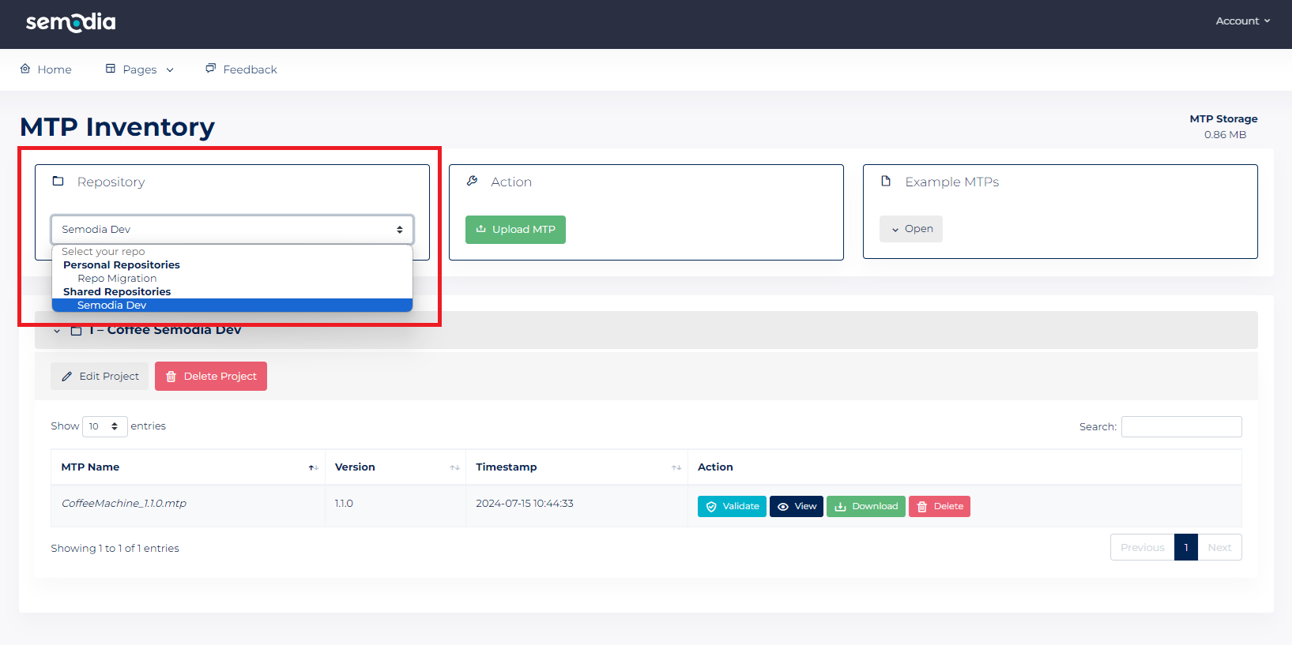Download CoffeeMachine_1.1.0.mtp
Viewport: 1292px width, 645px height.
pos(866,507)
